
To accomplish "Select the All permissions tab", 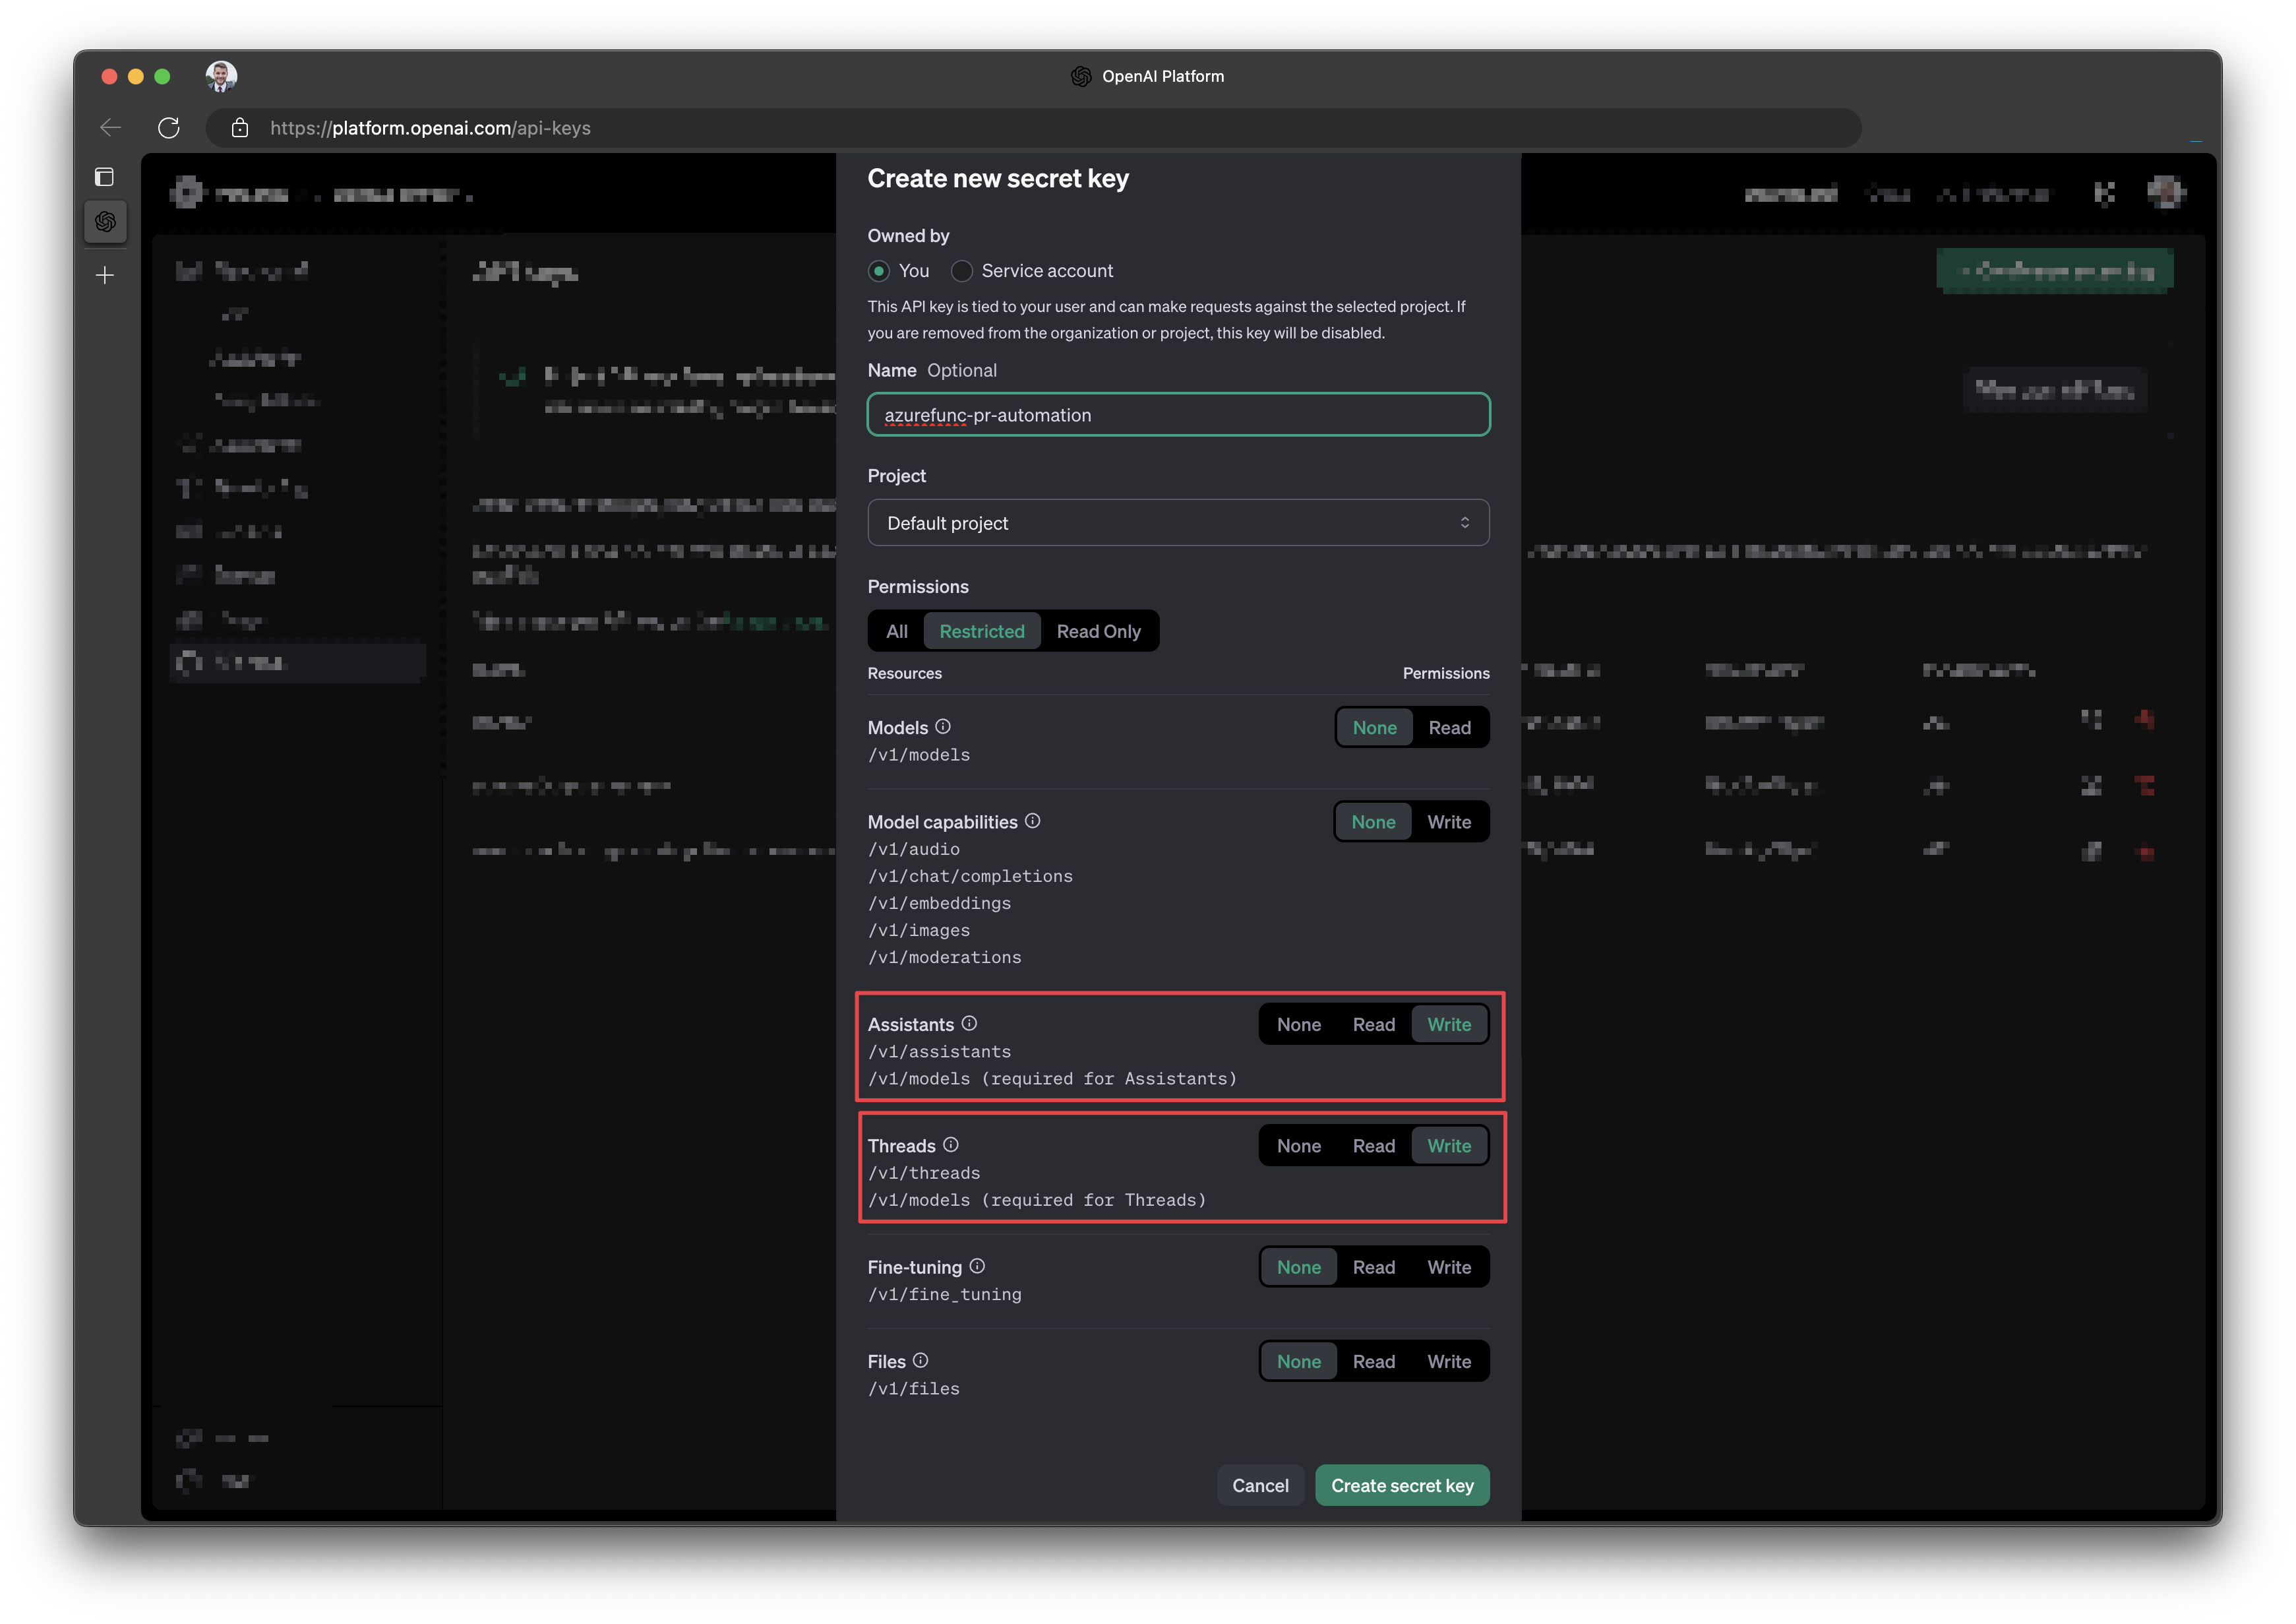I will tap(897, 631).
